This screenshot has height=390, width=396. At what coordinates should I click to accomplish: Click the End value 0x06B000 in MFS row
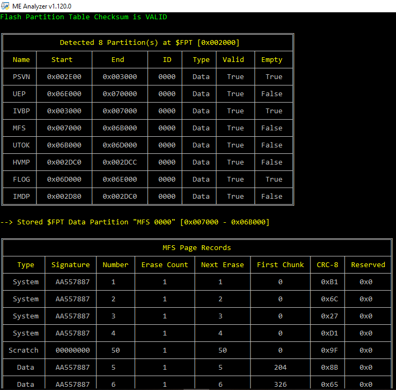click(x=120, y=128)
